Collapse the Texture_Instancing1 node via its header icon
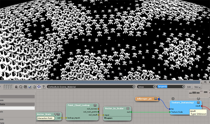210x124 pixels. click(x=198, y=102)
